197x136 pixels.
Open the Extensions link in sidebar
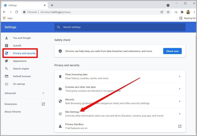[11, 104]
